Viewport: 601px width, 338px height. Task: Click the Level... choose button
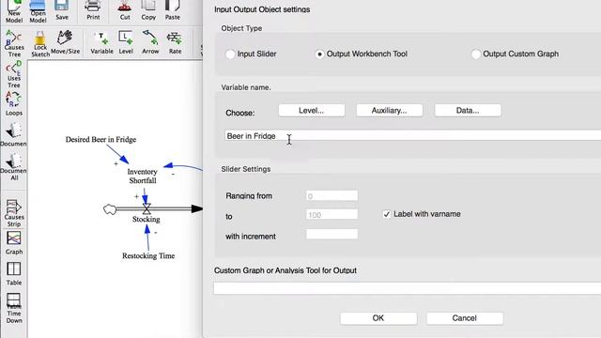click(x=311, y=111)
